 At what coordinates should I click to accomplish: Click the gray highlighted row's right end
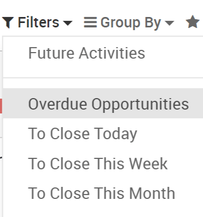[197, 104]
